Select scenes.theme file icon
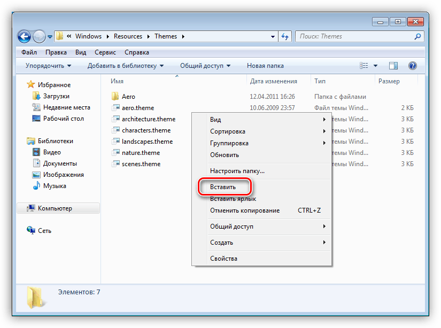441x328 pixels. point(115,164)
